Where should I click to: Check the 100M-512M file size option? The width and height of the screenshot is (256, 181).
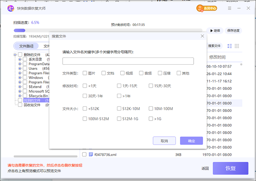coord(85,118)
